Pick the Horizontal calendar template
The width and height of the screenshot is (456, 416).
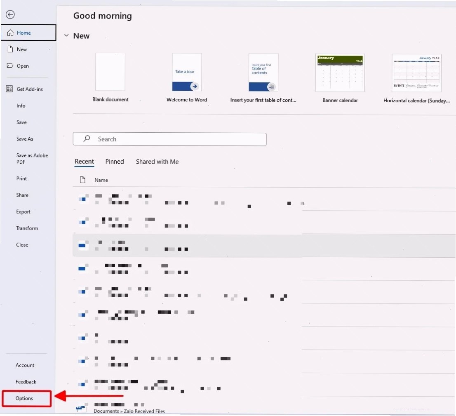(x=416, y=79)
